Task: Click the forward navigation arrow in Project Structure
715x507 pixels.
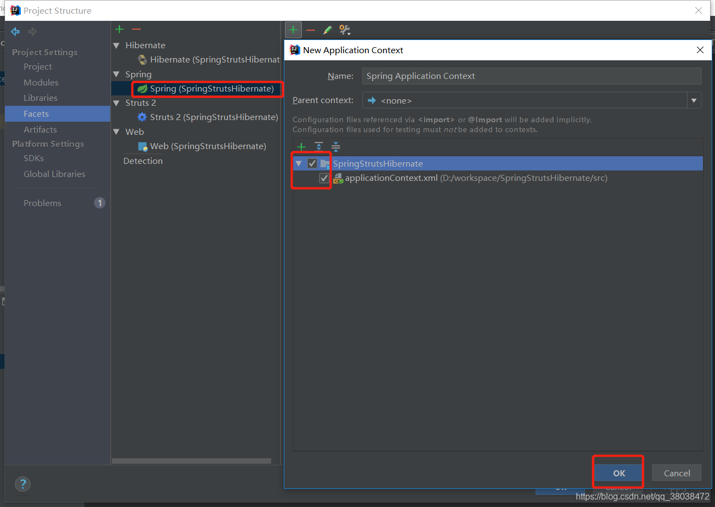Action: tap(32, 32)
